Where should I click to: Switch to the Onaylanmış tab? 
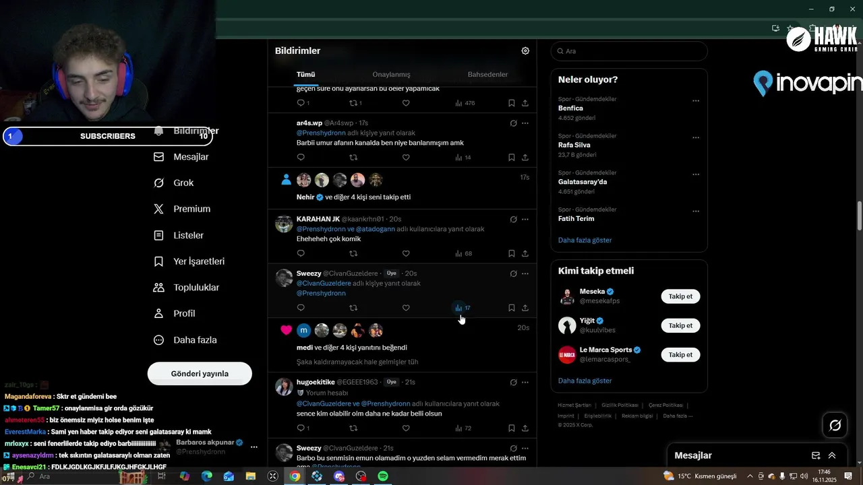click(x=391, y=74)
